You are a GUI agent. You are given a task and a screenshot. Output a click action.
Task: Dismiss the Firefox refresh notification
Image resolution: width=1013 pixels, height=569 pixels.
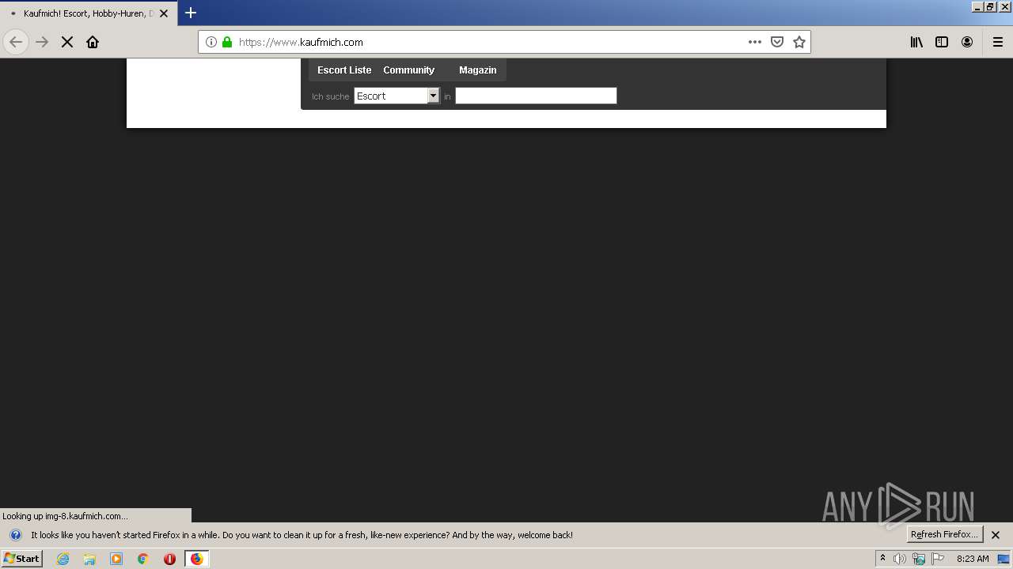click(x=996, y=535)
